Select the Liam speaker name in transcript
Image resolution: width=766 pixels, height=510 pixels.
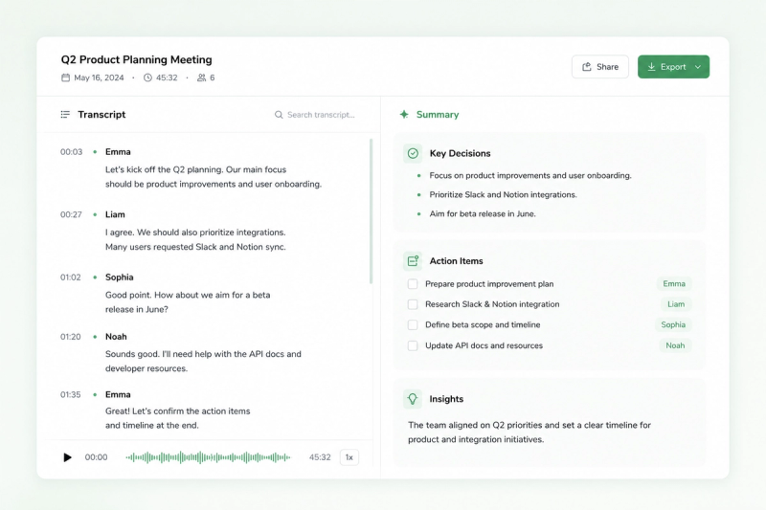[x=115, y=214]
